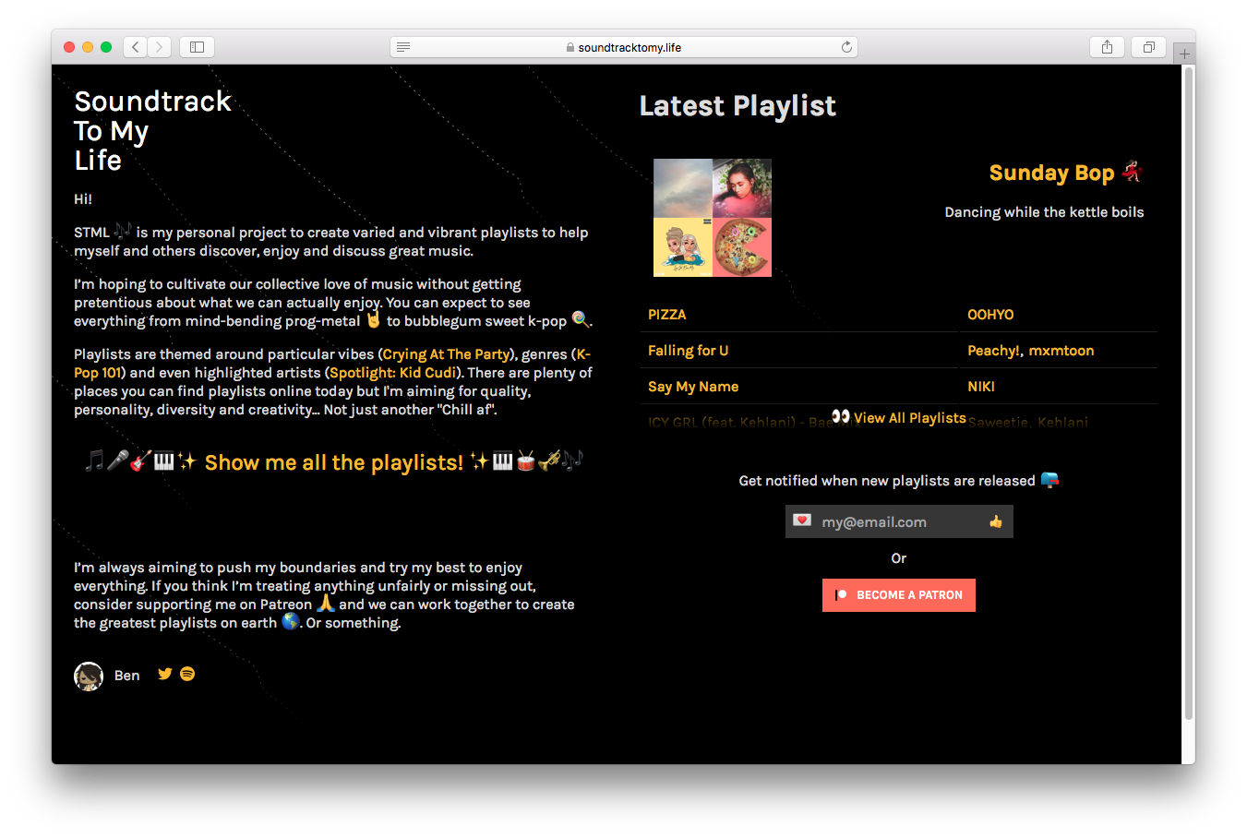Open Reader view lines icon
This screenshot has width=1247, height=838.
pyautogui.click(x=403, y=46)
